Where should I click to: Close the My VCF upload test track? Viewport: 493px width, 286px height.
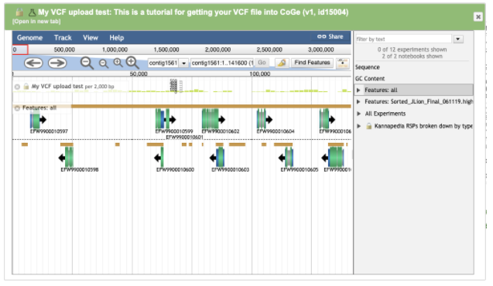pyautogui.click(x=17, y=87)
